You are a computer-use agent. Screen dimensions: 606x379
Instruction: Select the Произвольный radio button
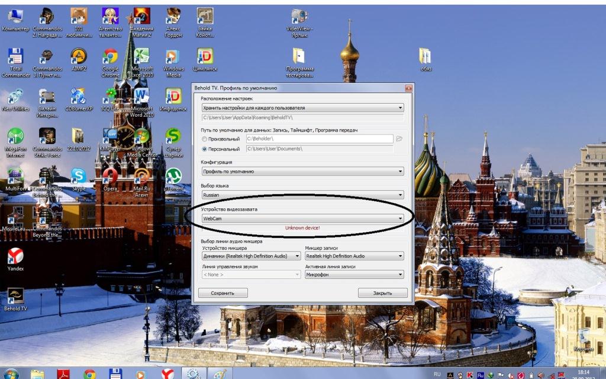point(203,139)
